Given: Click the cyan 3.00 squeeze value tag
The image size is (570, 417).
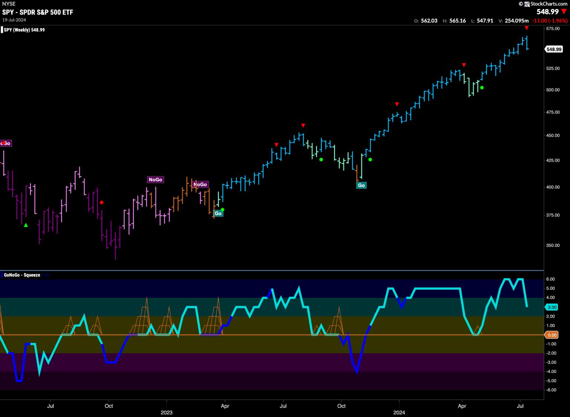Looking at the screenshot, I should coord(552,307).
